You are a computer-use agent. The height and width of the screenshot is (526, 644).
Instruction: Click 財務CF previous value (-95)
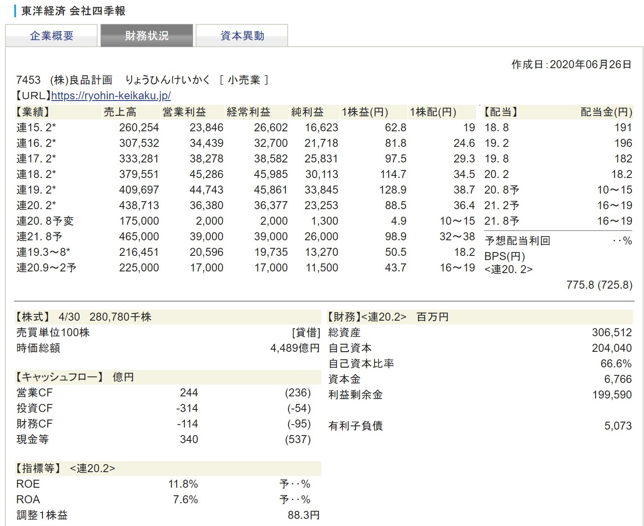[299, 424]
